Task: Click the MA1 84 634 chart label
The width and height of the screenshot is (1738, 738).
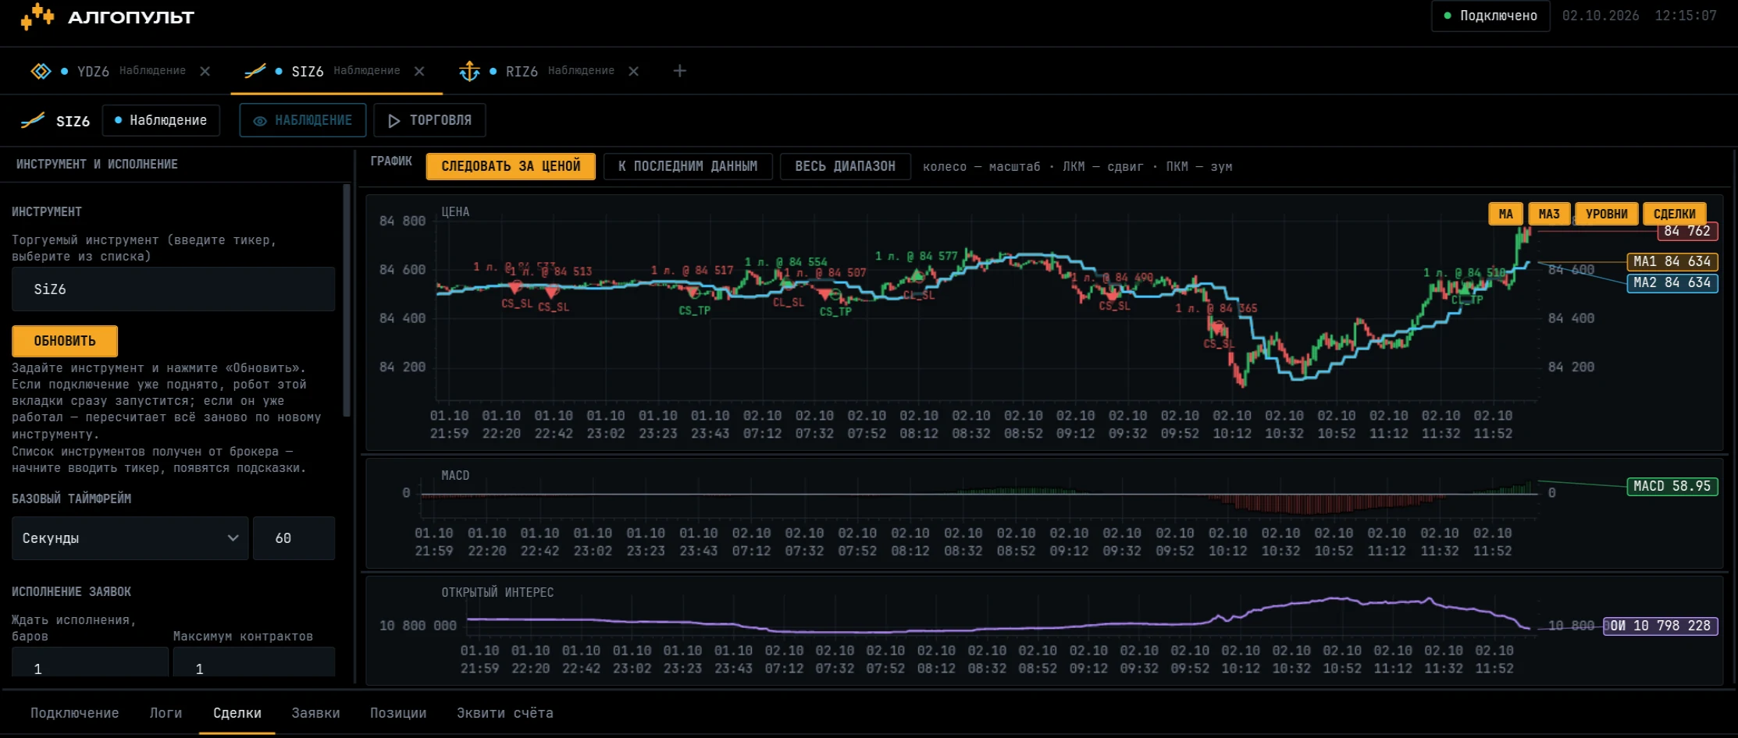Action: 1672,261
